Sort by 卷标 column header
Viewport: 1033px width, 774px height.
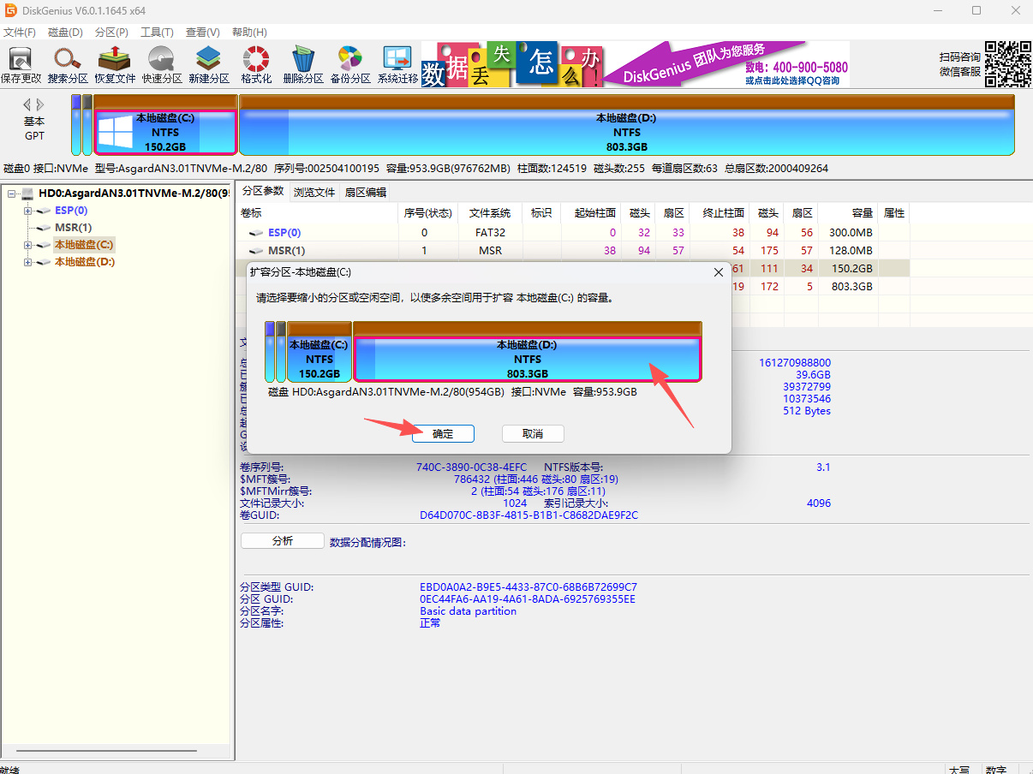(317, 212)
